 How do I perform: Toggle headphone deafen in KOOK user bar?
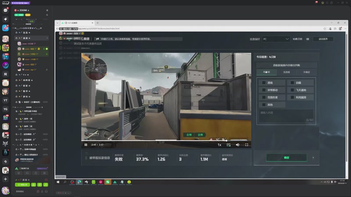(x=46, y=191)
